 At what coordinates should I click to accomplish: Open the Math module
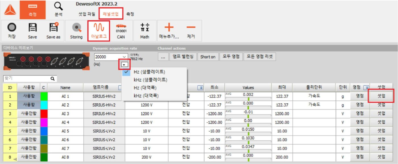tap(144, 31)
